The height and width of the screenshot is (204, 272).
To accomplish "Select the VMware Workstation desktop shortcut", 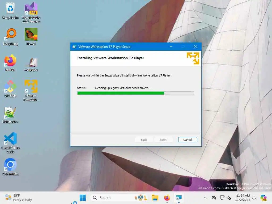I will (x=31, y=91).
